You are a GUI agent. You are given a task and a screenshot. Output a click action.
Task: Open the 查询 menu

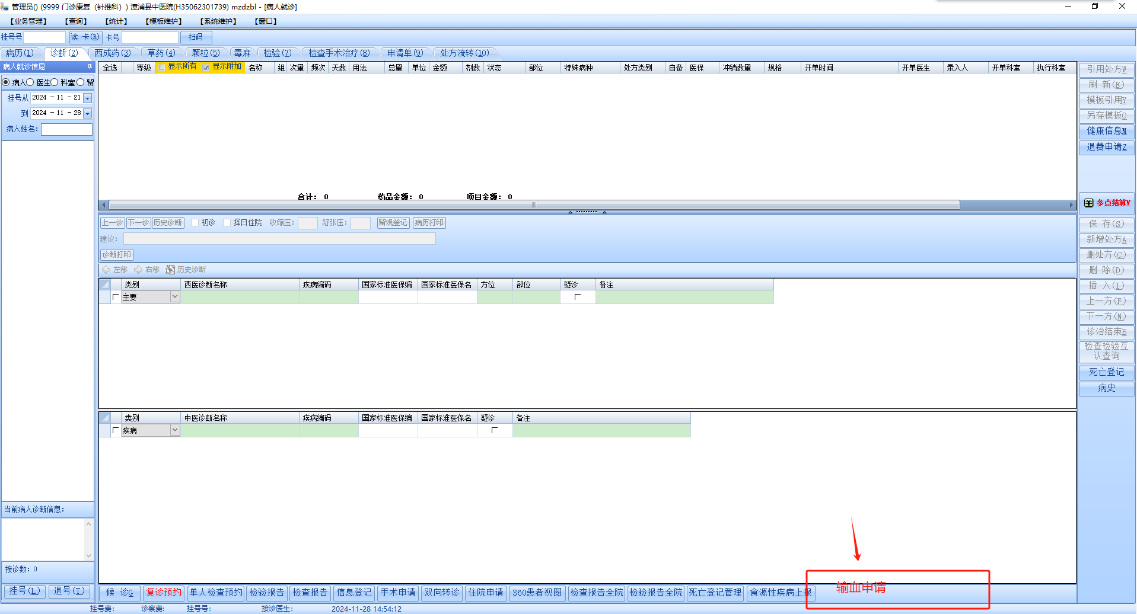click(76, 21)
